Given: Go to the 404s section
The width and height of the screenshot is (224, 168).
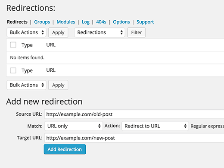Looking at the screenshot, I should [101, 22].
